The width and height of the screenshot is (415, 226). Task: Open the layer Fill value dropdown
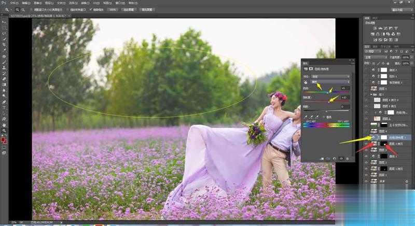point(411,63)
